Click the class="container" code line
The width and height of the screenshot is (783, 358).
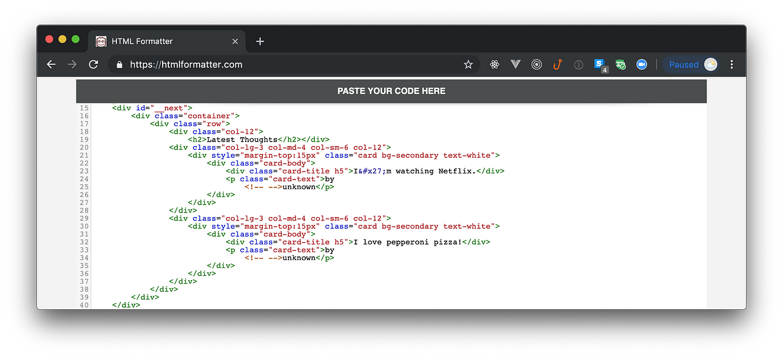(x=186, y=116)
